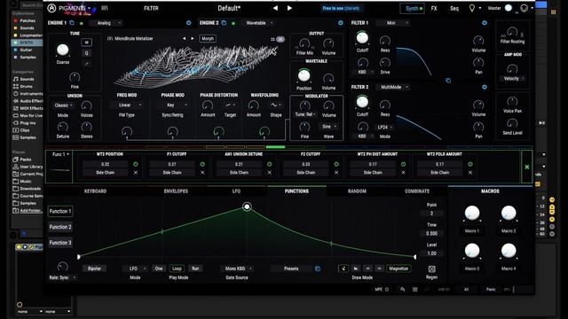Click the function curve point at the peak

pyautogui.click(x=247, y=206)
